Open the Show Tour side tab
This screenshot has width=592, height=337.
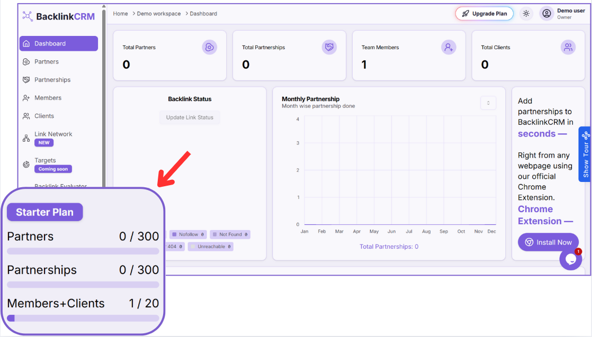[x=585, y=154]
